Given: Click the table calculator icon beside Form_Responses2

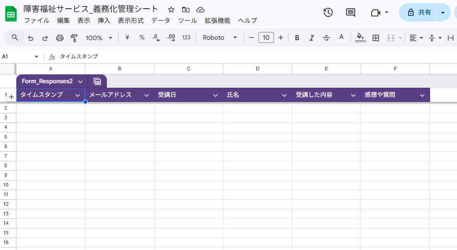Looking at the screenshot, I should click(x=97, y=81).
